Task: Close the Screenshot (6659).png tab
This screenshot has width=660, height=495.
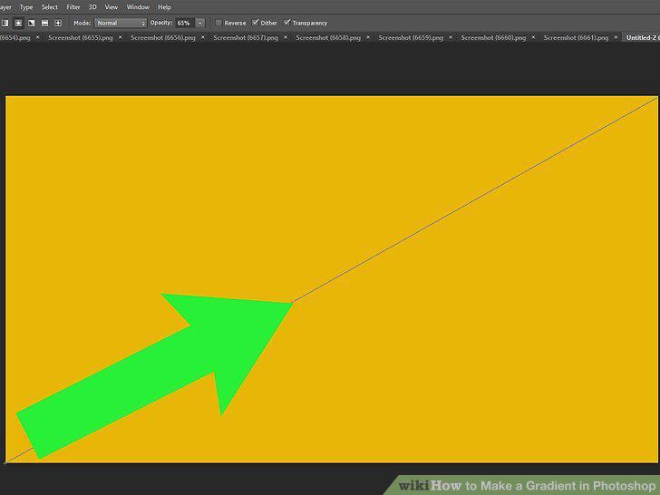Action: (451, 37)
